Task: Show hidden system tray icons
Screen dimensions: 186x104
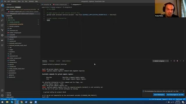Action: click(x=166, y=102)
